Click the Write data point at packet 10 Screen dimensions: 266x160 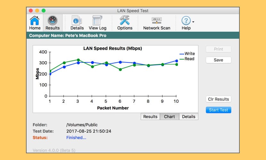click(x=176, y=61)
